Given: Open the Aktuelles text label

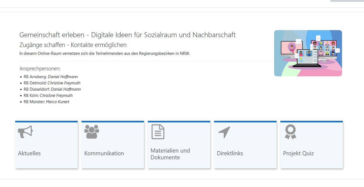Looking at the screenshot, I should [29, 153].
